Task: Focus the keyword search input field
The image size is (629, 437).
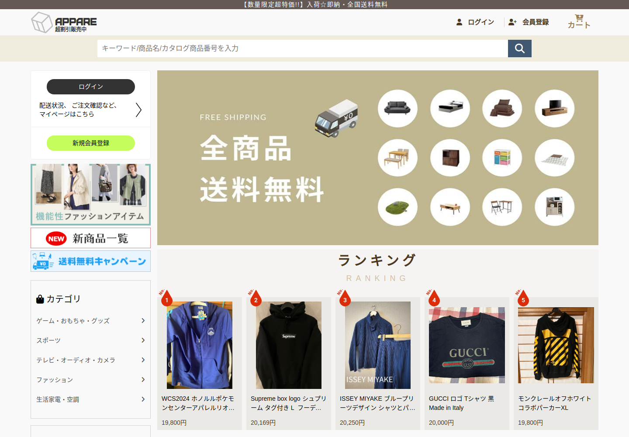Action: 303,49
